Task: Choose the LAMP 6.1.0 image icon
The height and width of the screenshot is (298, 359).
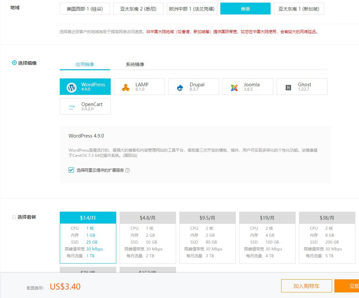Action: [x=126, y=87]
